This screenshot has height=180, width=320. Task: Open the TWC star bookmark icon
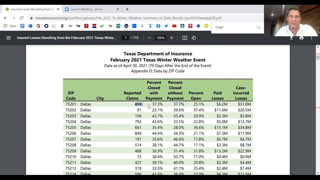pyautogui.click(x=182, y=26)
